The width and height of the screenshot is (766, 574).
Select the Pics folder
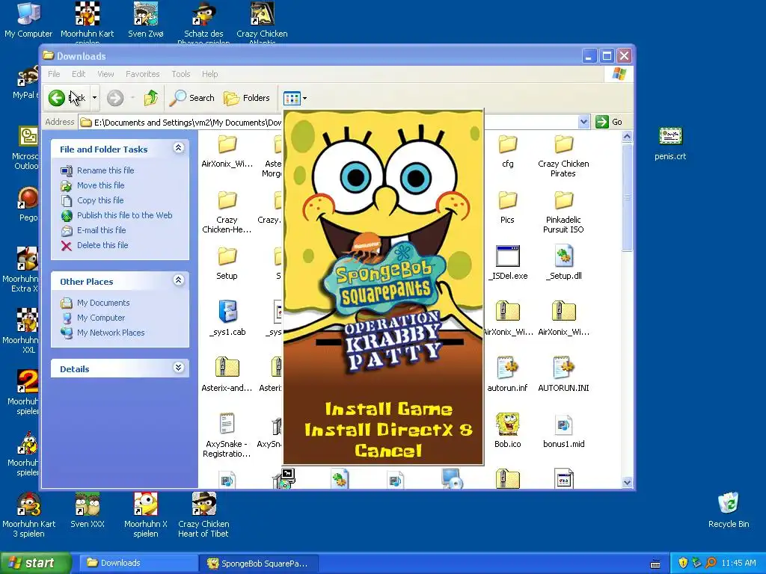pos(508,208)
